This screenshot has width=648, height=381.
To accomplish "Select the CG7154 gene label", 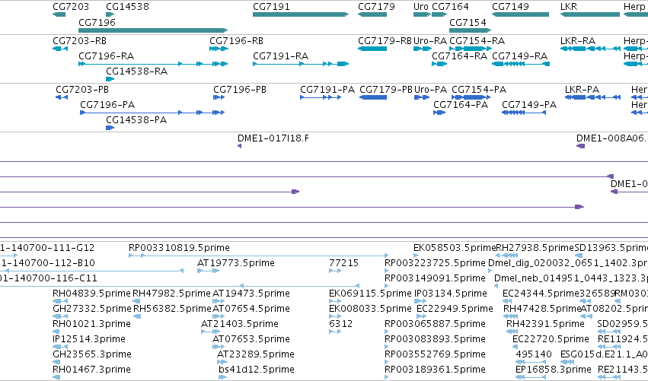I will [x=468, y=22].
